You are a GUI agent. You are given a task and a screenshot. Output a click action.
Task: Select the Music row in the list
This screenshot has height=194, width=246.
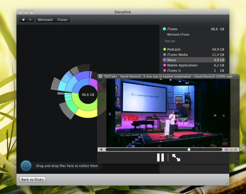[x=194, y=60]
